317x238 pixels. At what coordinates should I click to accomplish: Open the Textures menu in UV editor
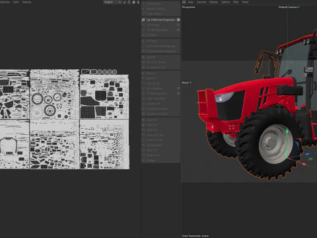point(26,2)
